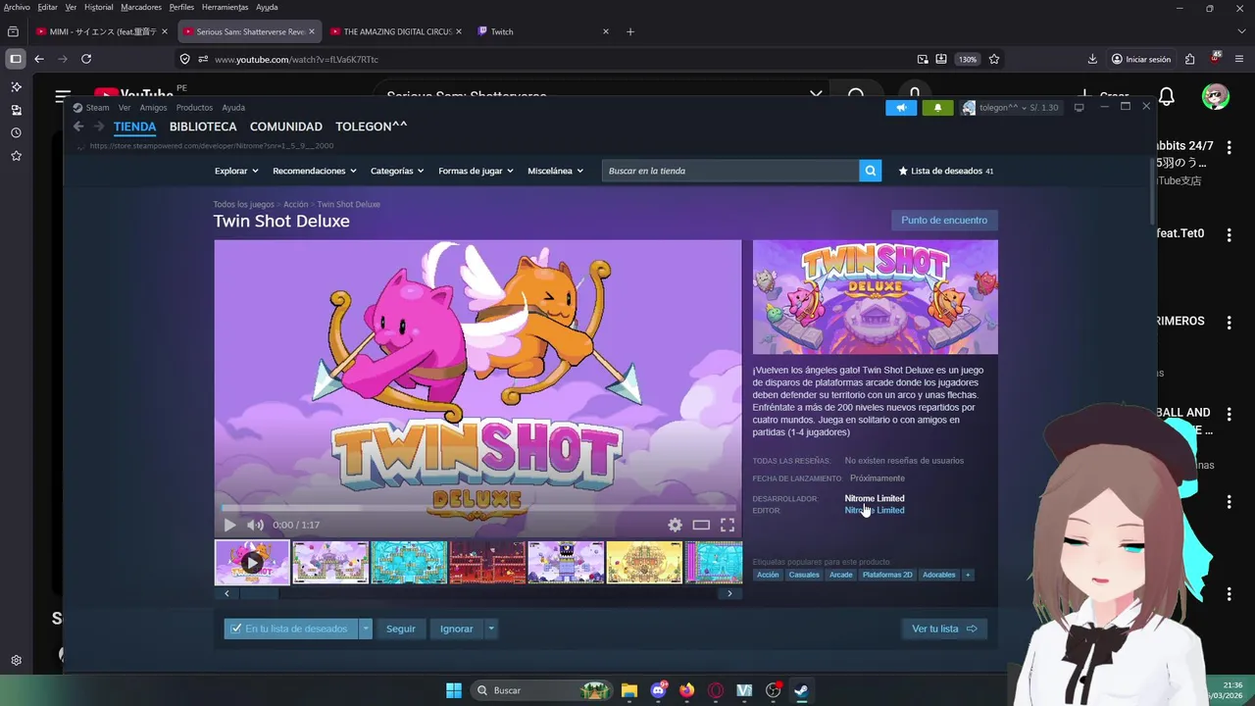Click the Seguir button
The height and width of the screenshot is (706, 1255).
(401, 629)
